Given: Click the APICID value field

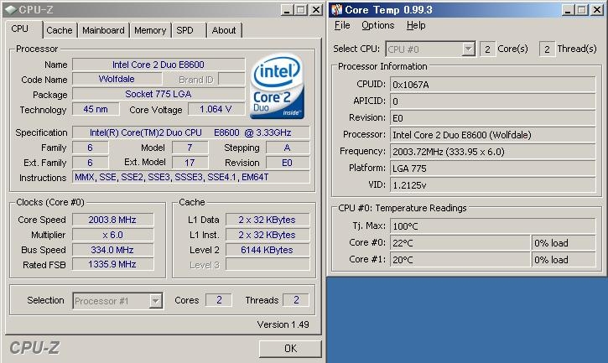Looking at the screenshot, I should 492,101.
